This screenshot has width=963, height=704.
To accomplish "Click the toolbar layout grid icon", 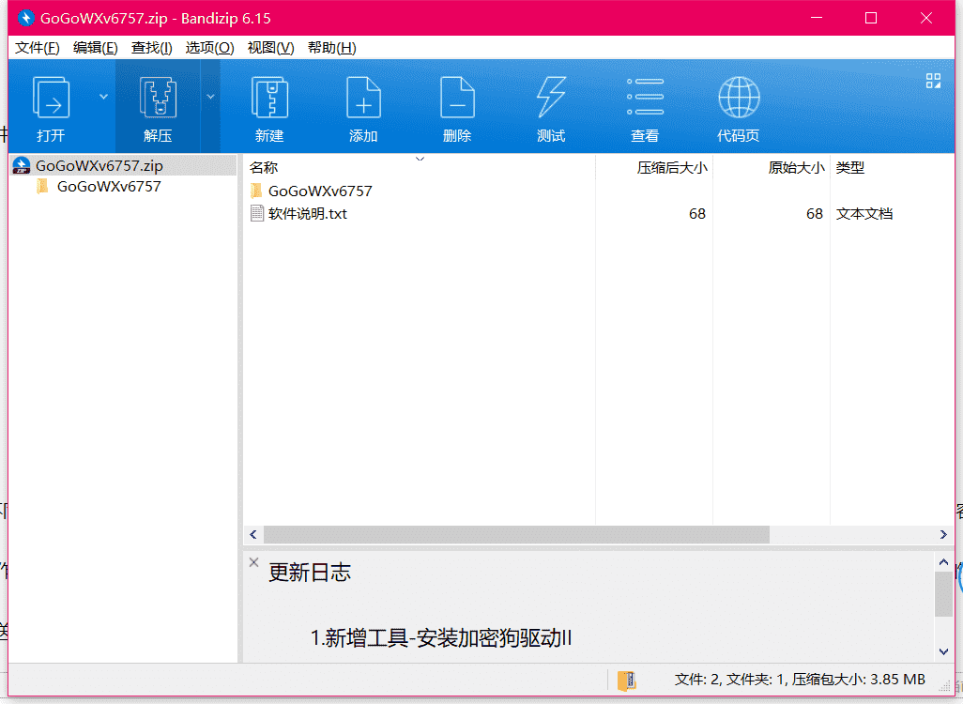I will coord(933,81).
